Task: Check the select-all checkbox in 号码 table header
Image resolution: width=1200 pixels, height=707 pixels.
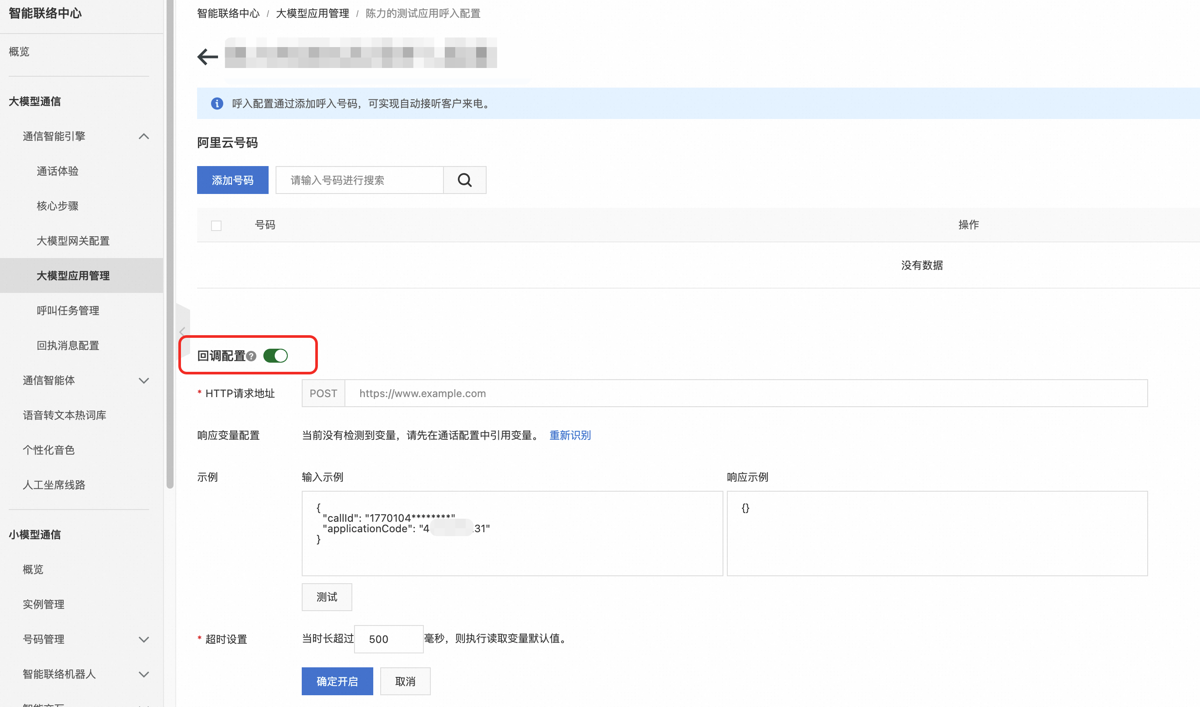Action: pyautogui.click(x=216, y=225)
